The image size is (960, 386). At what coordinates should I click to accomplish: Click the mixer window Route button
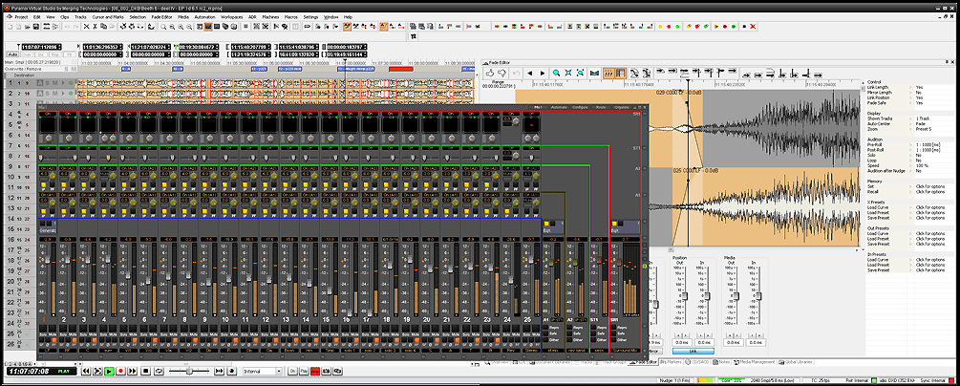point(601,107)
